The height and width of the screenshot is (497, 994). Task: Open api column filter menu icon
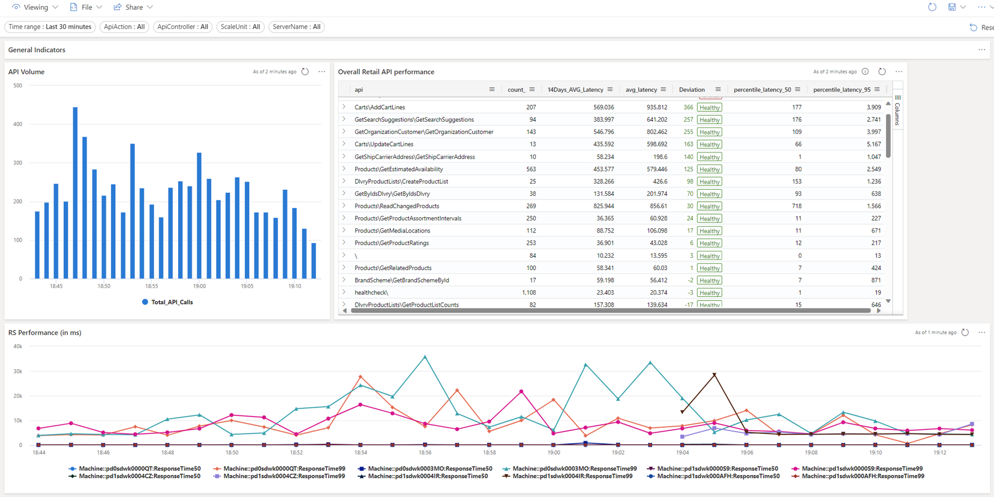tap(492, 89)
